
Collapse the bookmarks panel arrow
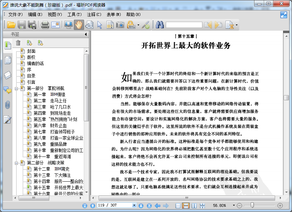click(85, 34)
